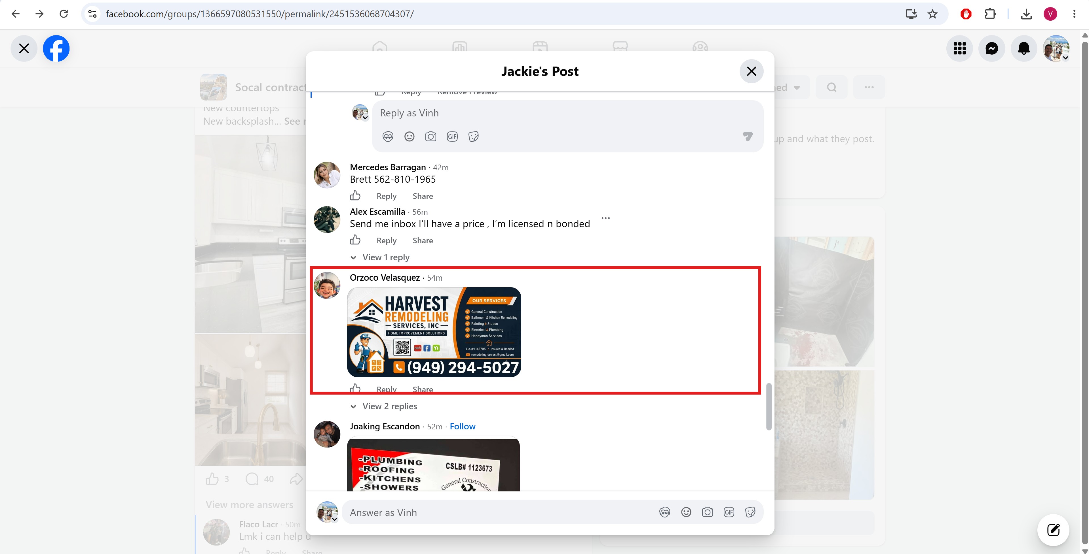Open Chrome's three-dot menu

tap(1074, 14)
